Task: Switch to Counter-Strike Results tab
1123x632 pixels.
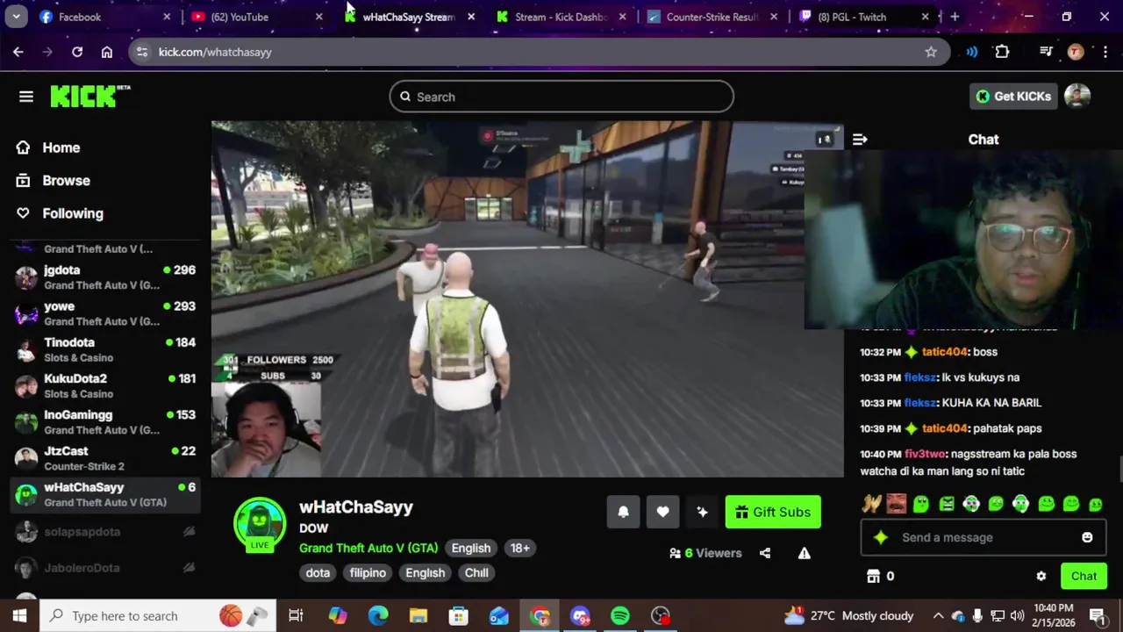Action: 712,17
